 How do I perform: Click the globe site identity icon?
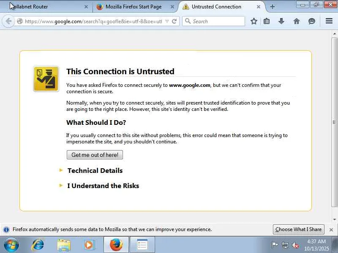[20, 22]
